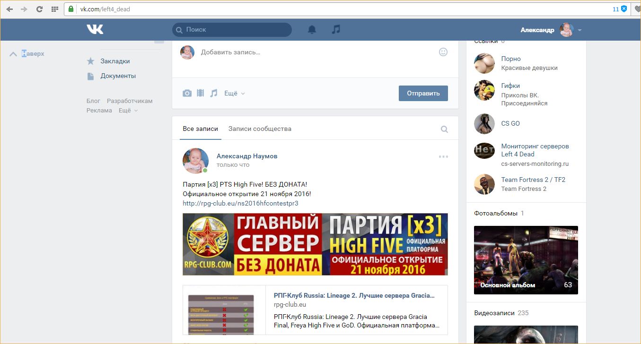Open the Гифки link title

click(510, 86)
